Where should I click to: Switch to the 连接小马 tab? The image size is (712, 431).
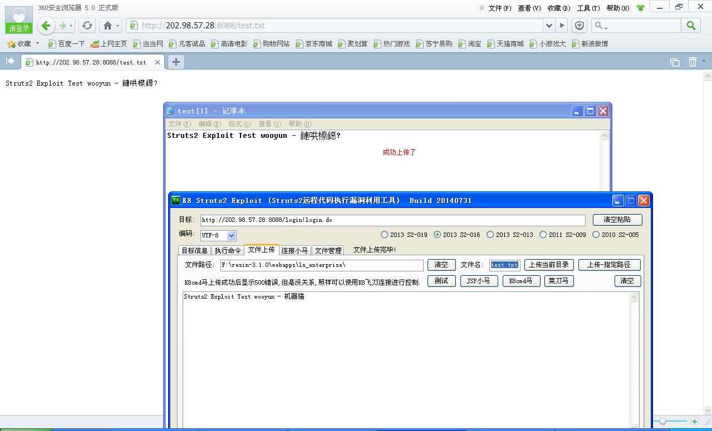tap(294, 250)
